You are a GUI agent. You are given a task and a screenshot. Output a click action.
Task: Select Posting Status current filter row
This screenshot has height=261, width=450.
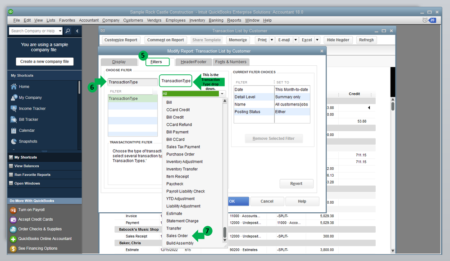pyautogui.click(x=272, y=112)
